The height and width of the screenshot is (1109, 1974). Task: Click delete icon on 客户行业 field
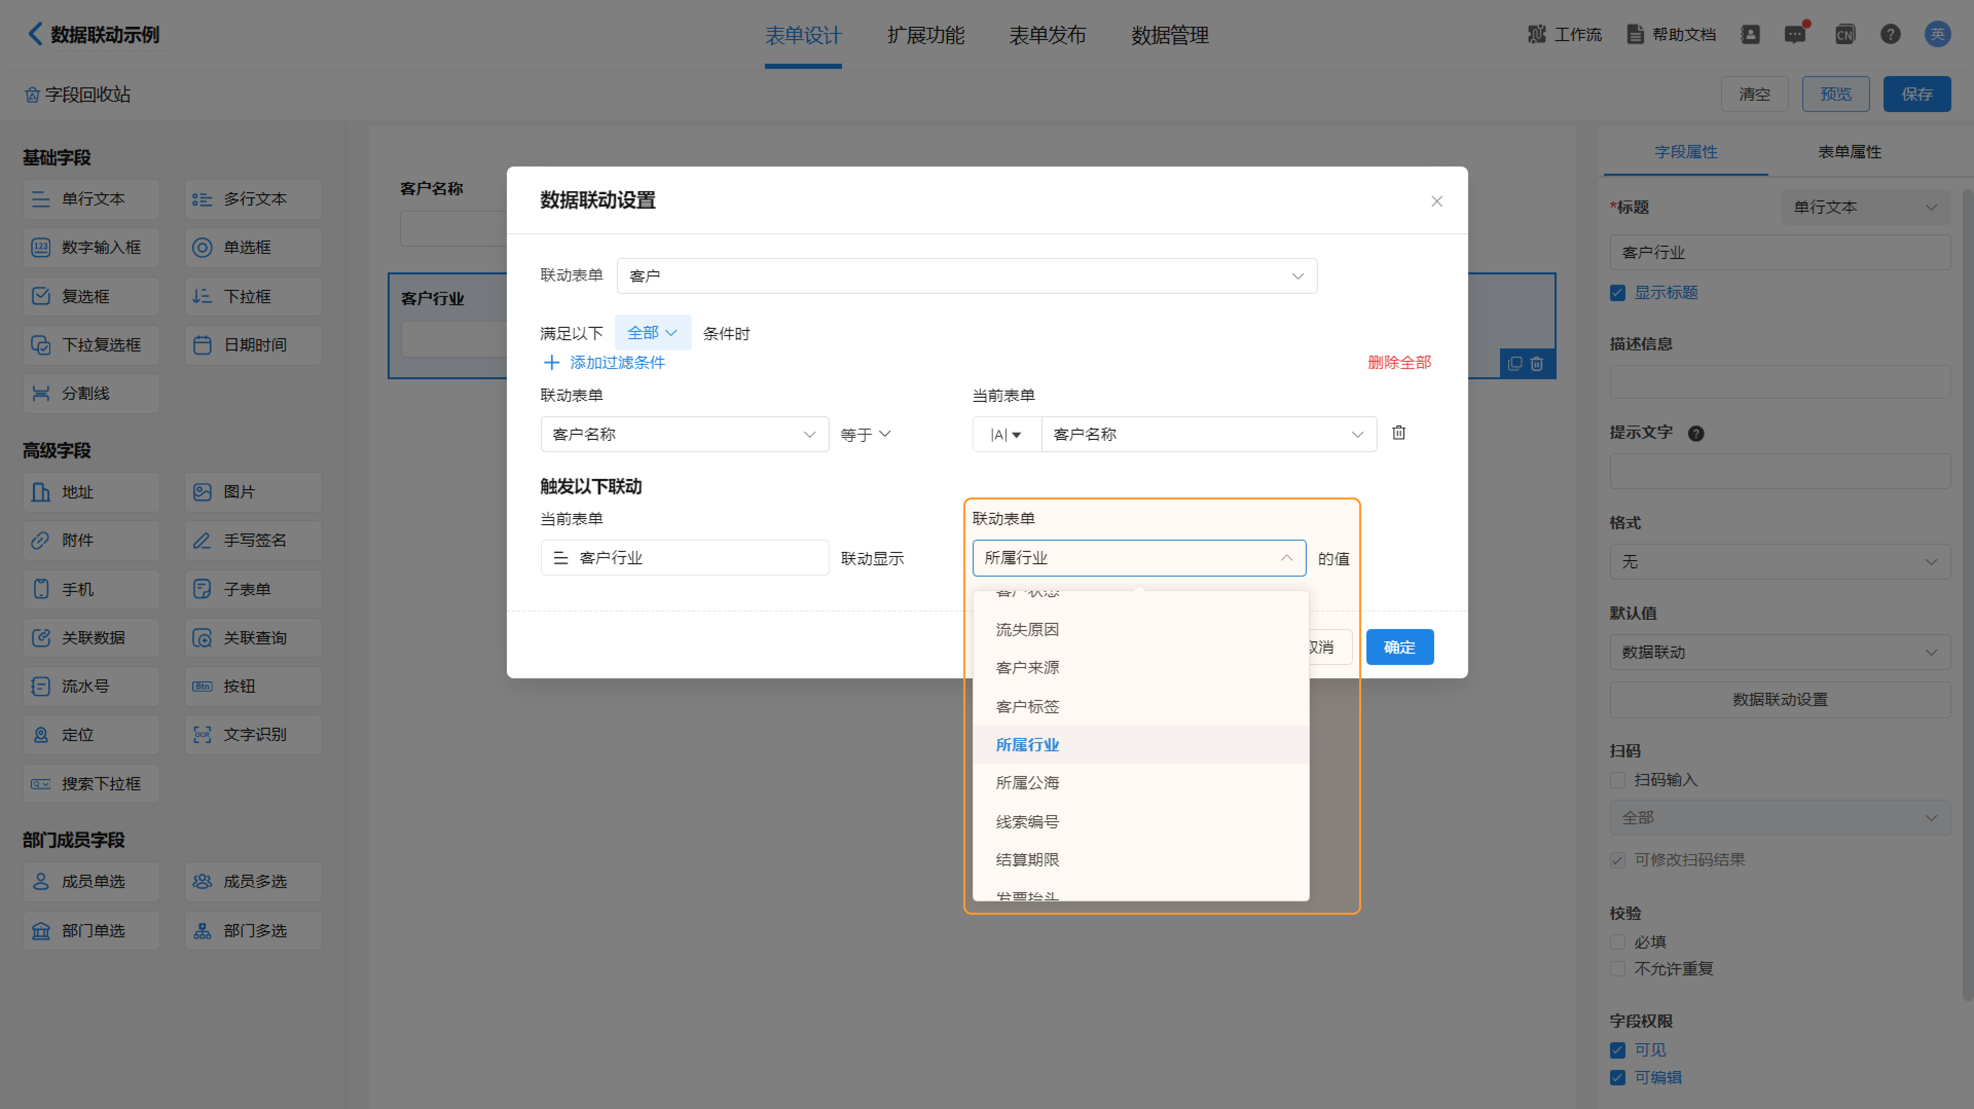(1537, 364)
